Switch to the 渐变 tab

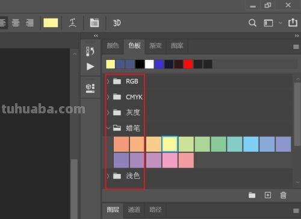pyautogui.click(x=155, y=46)
